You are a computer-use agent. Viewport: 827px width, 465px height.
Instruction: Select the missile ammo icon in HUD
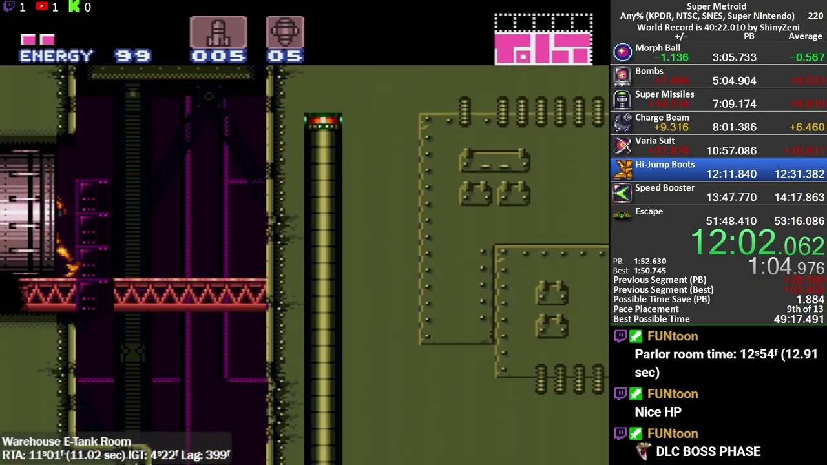(218, 32)
